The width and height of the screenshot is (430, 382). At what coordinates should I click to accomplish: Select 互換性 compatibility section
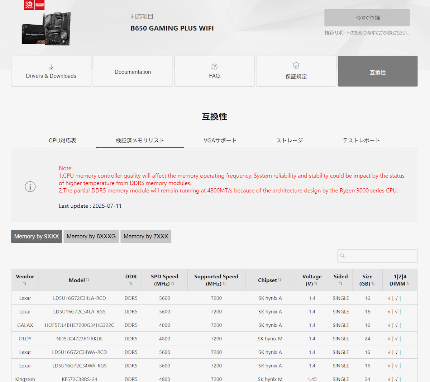pos(378,71)
